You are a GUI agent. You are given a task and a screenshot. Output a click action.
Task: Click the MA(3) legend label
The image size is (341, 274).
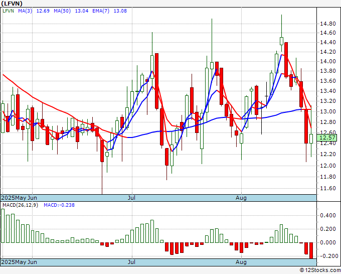click(25, 11)
